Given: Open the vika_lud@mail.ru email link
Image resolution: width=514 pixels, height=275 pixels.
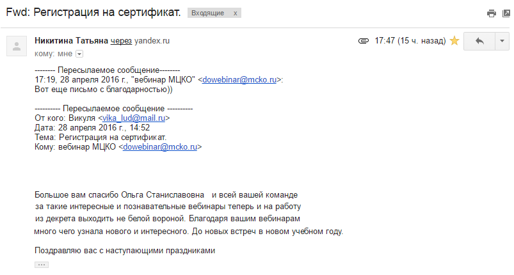Looking at the screenshot, I should 134,118.
